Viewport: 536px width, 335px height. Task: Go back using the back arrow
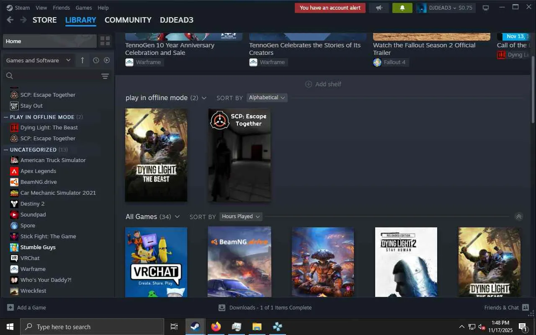coord(10,20)
